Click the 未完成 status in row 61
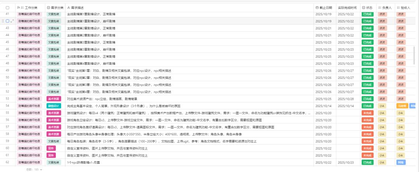The image size is (419, 172). 367,155
